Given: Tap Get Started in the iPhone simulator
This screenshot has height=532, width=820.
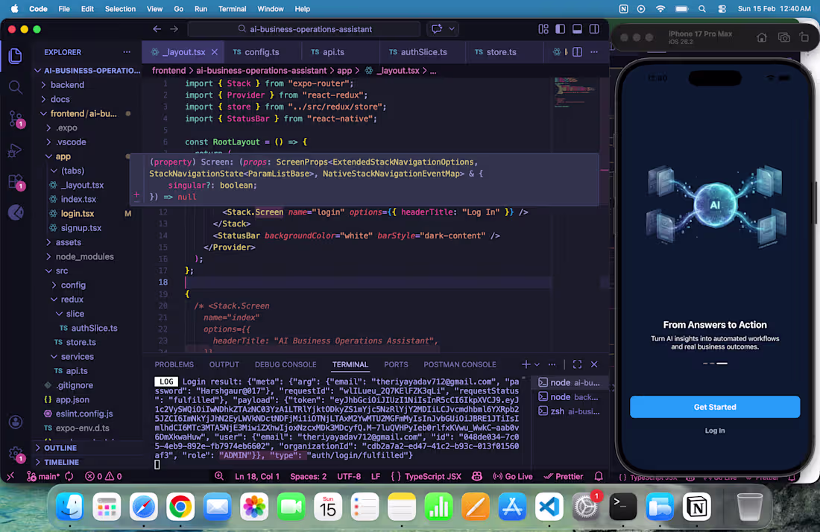Looking at the screenshot, I should coord(714,407).
